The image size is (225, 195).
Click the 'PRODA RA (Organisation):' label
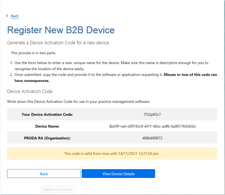click(47, 138)
